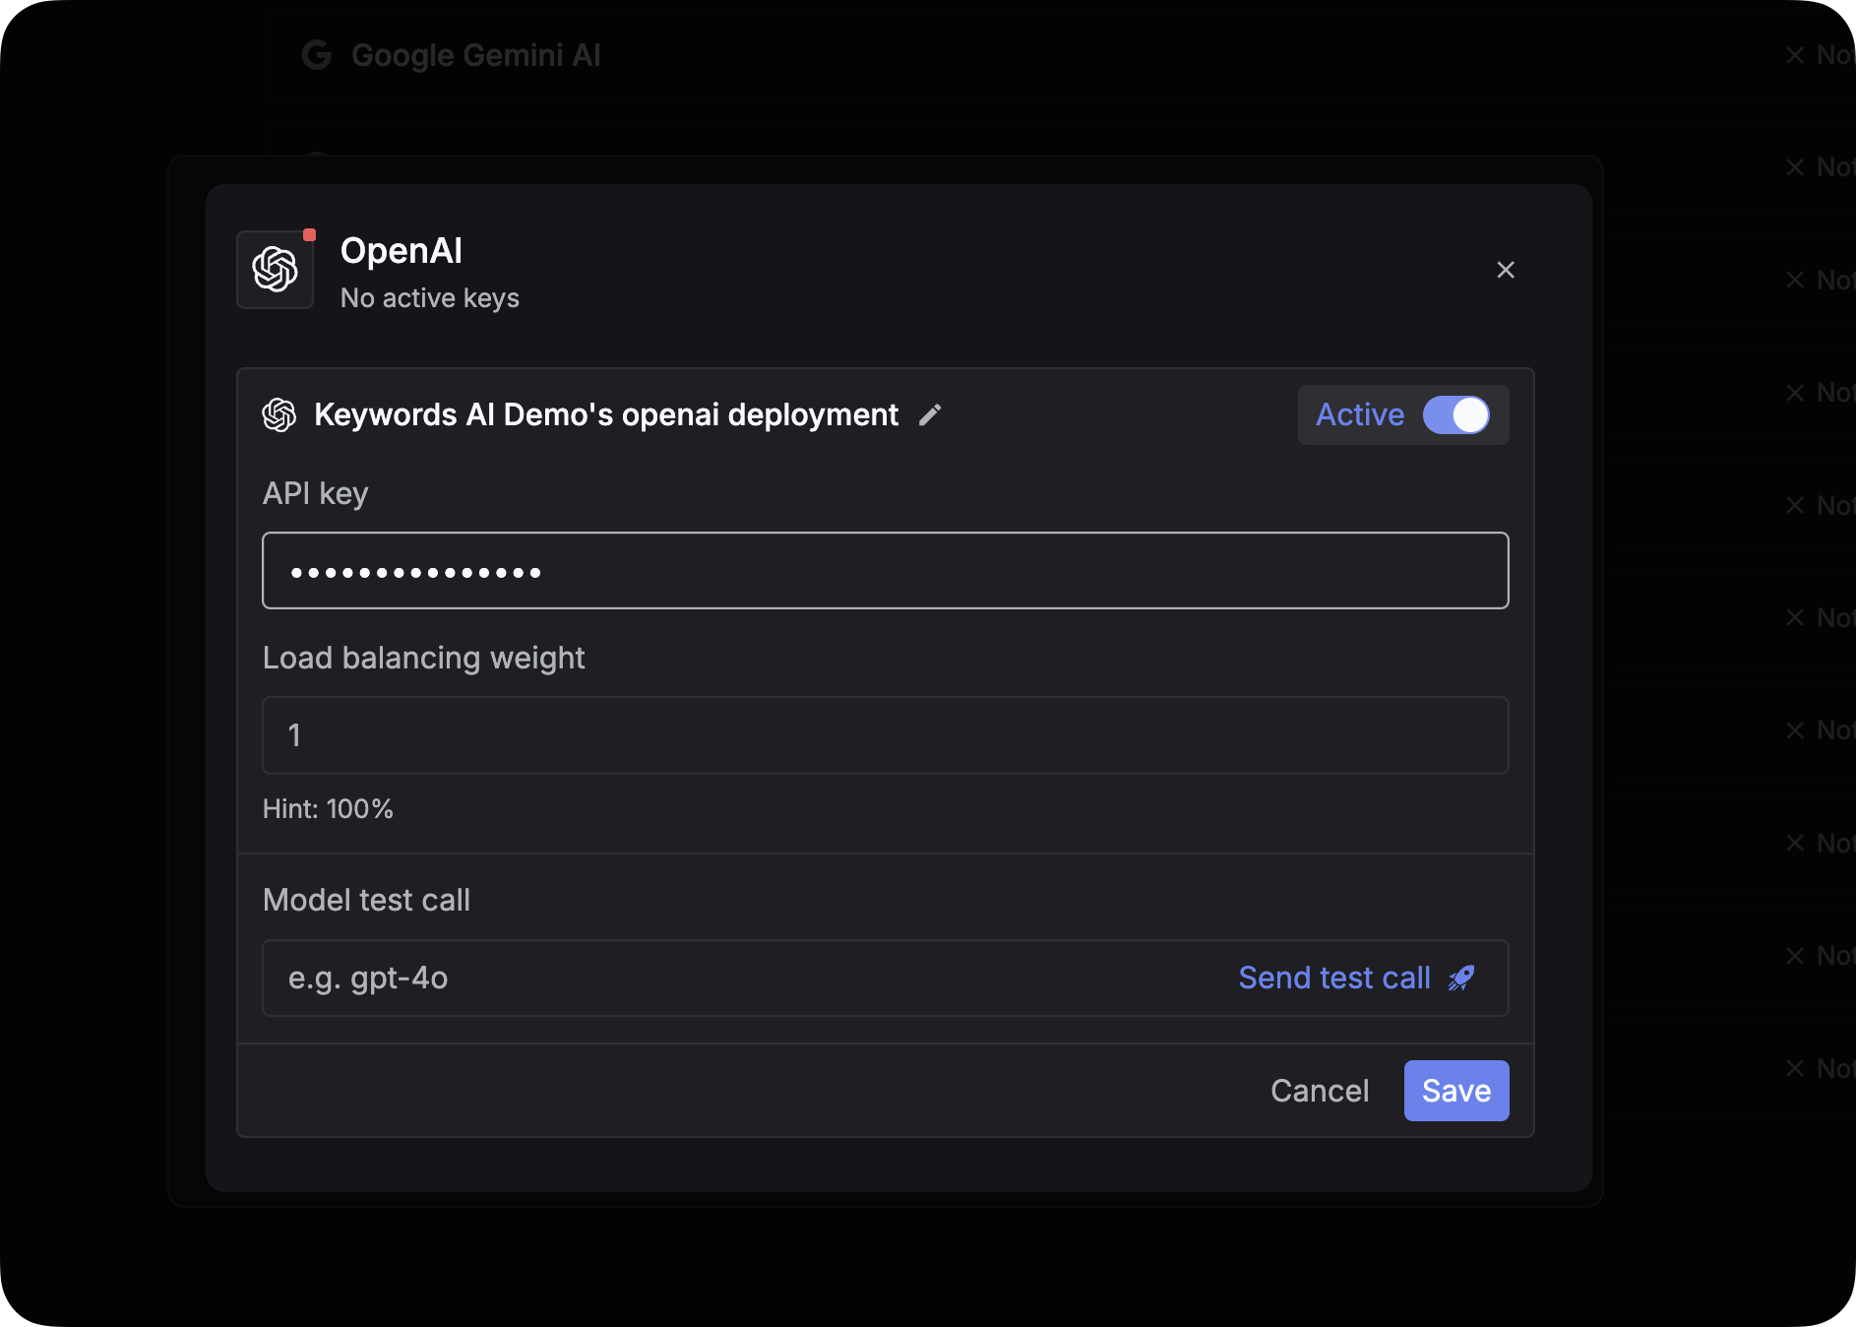Click the 'Load balancing weight' label
This screenshot has width=1856, height=1327.
tap(424, 658)
